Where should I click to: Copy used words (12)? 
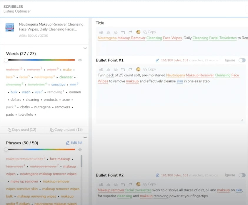point(22,130)
